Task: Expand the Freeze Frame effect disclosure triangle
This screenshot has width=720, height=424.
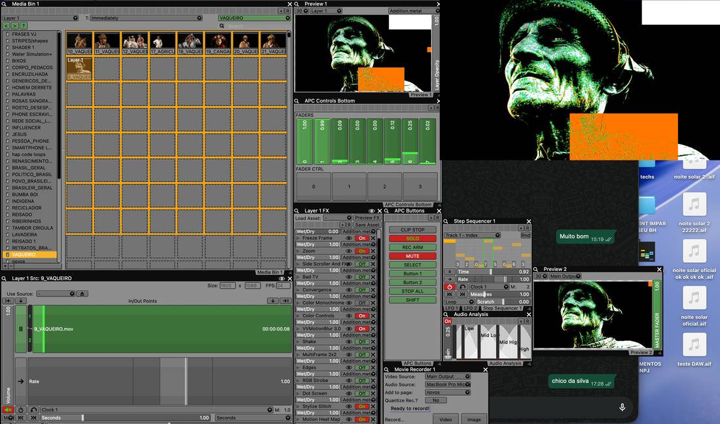Action: click(298, 238)
